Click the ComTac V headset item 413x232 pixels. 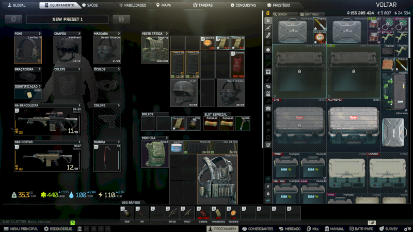tap(28, 50)
